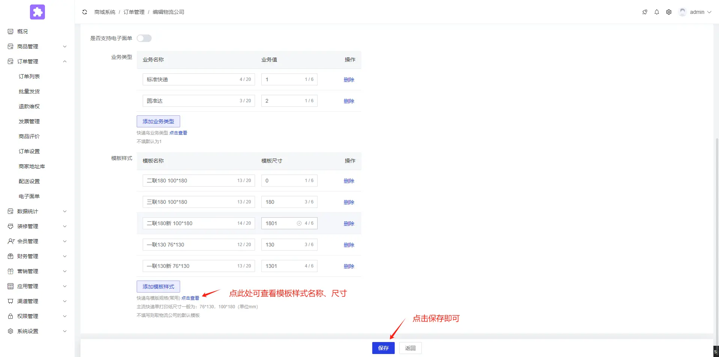Click the 添加模板样式 button
The image size is (719, 357).
(158, 287)
